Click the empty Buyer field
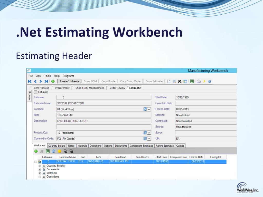Viewport: 263px width, 197px height. tap(206, 133)
